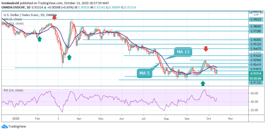The height and width of the screenshot is (131, 266).
Task: Click the TradingView cloud logo icon
Action: 4,126
